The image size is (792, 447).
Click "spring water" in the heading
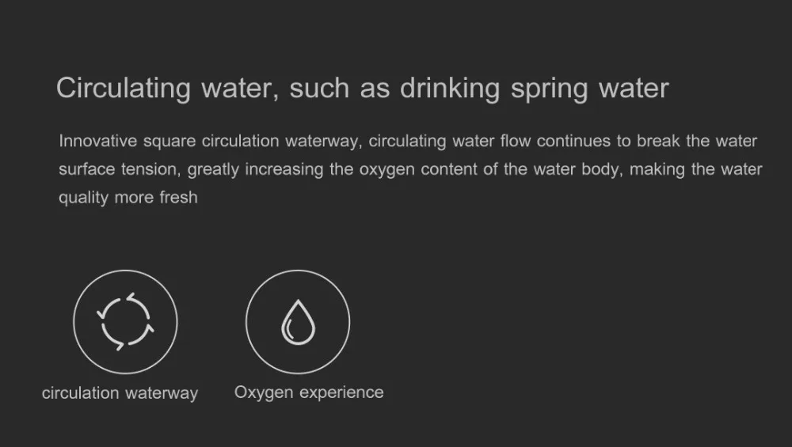click(589, 88)
